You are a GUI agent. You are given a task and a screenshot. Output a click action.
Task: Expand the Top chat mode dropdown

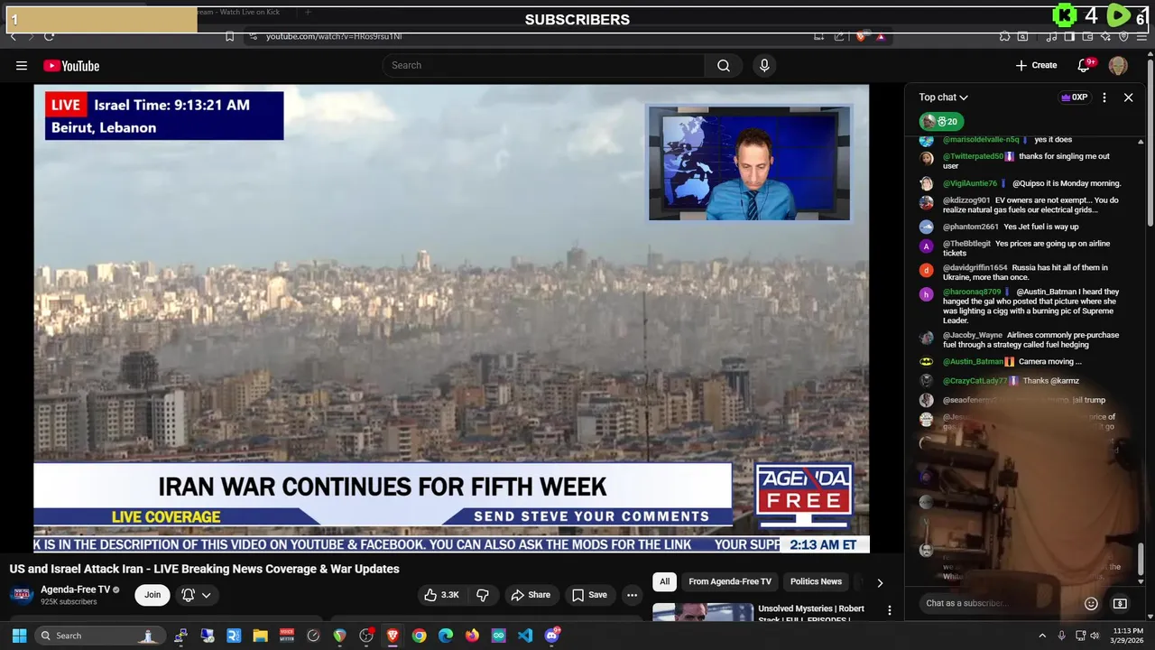944,97
